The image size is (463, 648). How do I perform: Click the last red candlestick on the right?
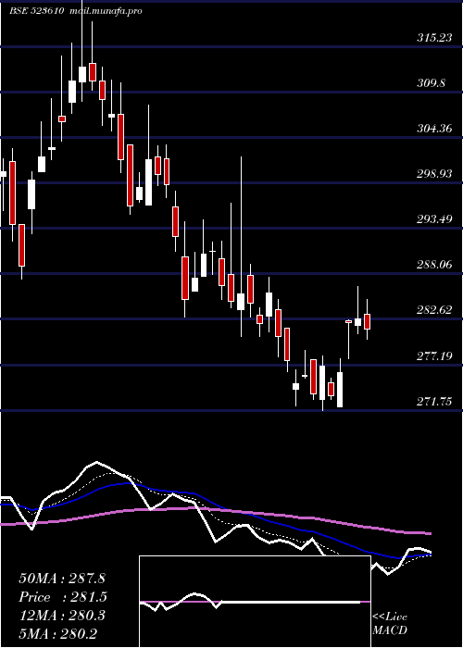(367, 321)
